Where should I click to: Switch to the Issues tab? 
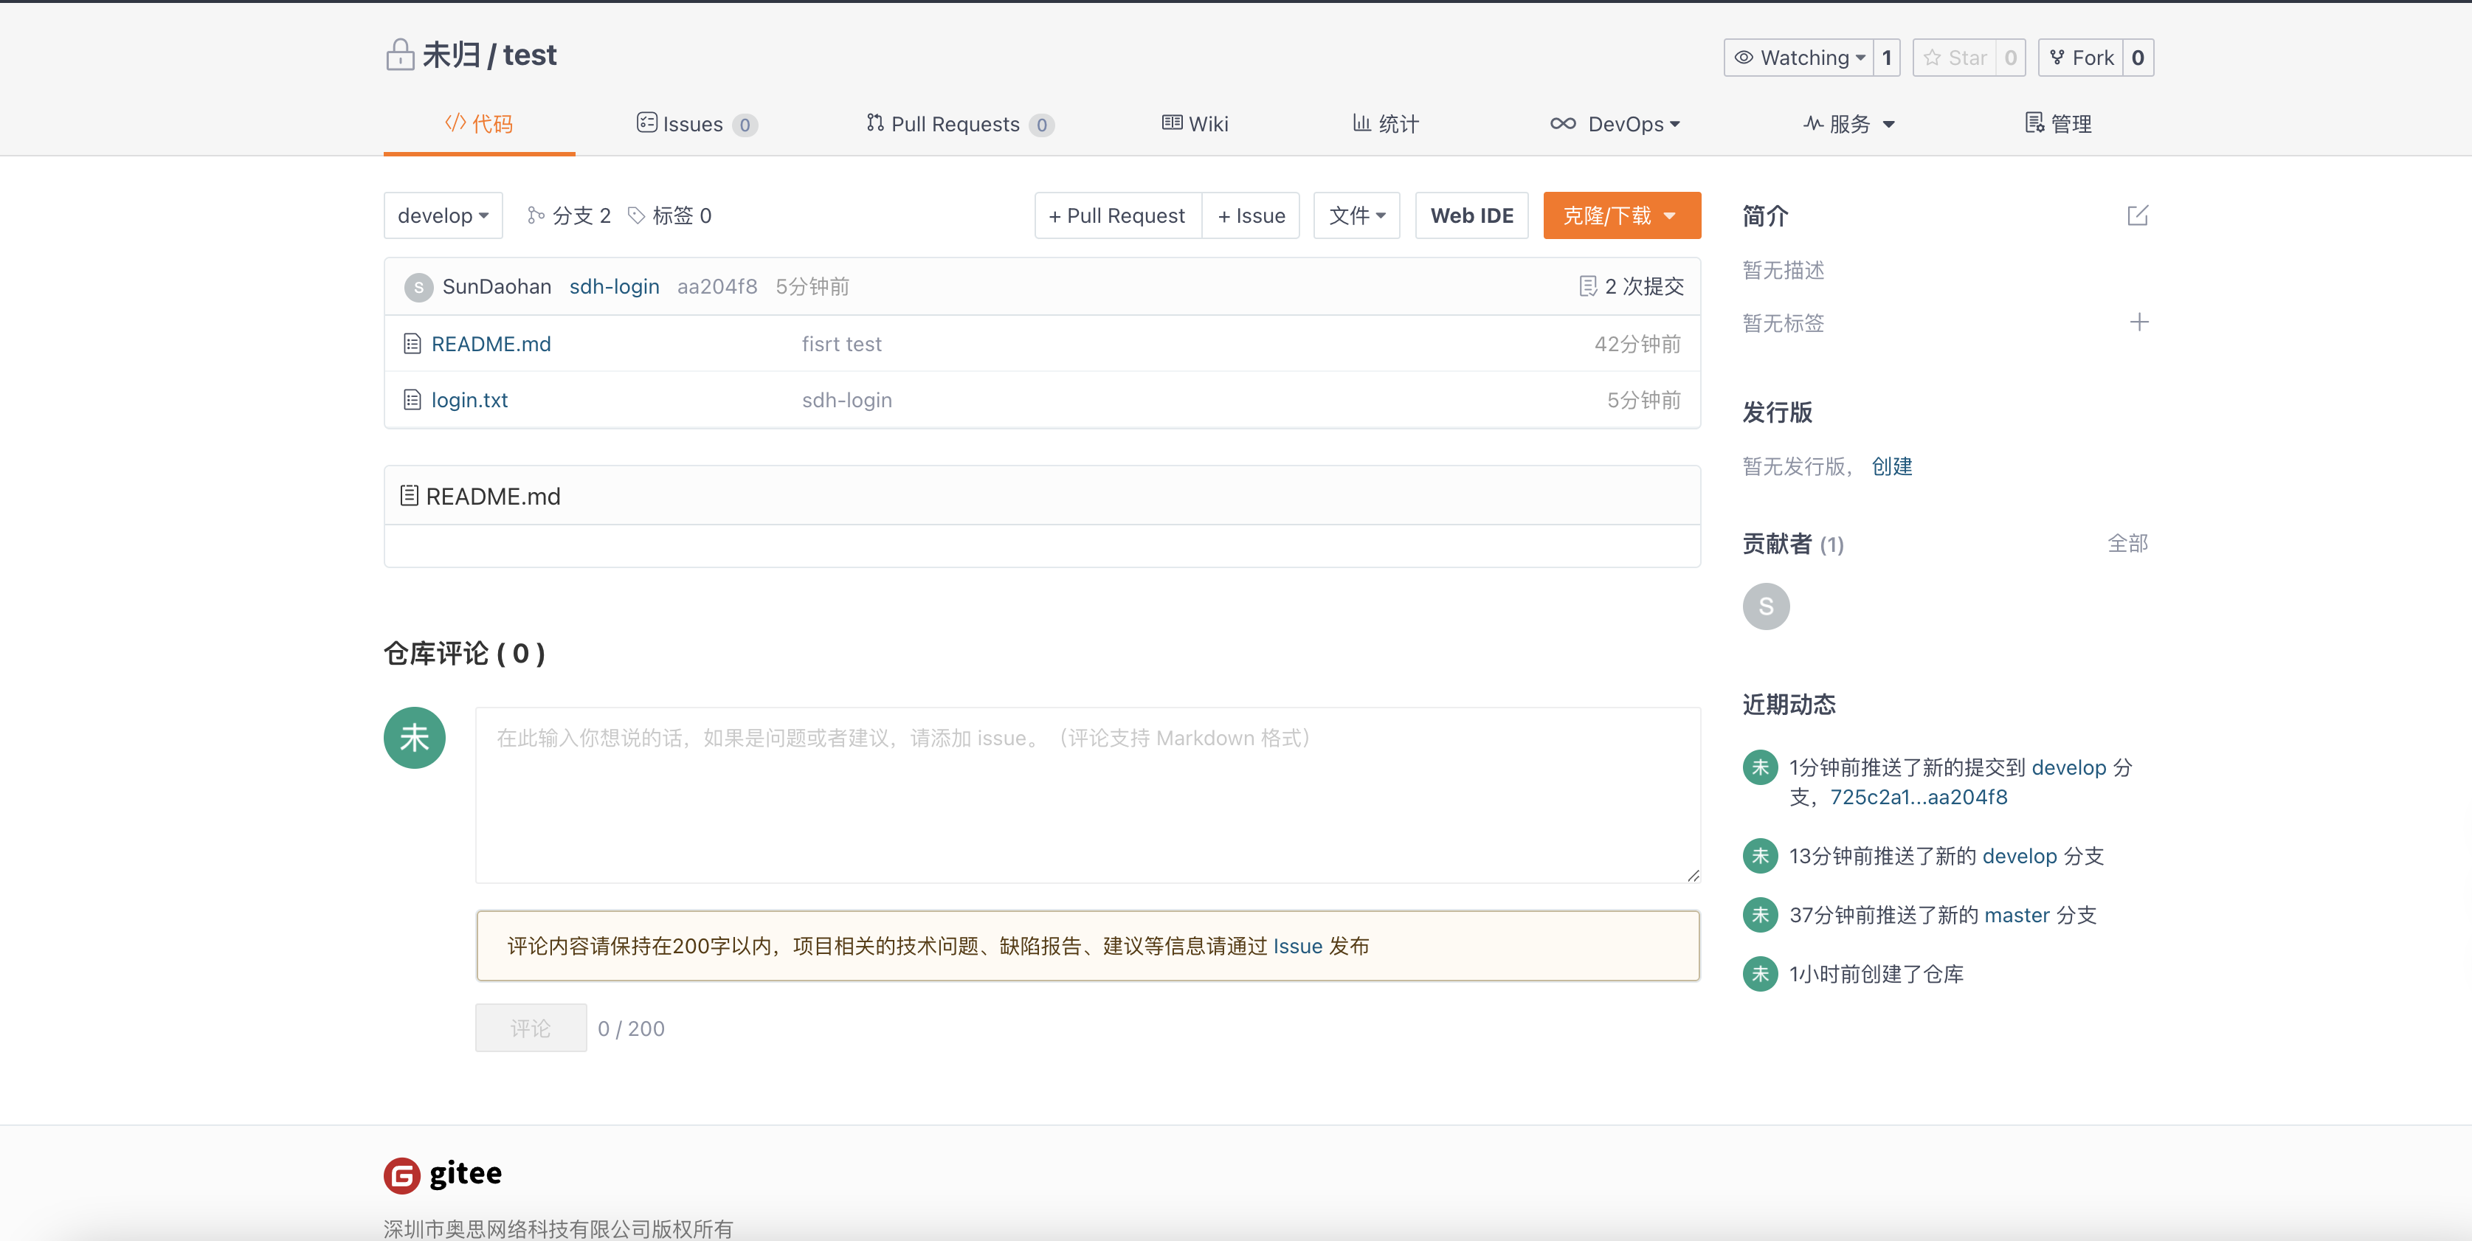point(697,125)
